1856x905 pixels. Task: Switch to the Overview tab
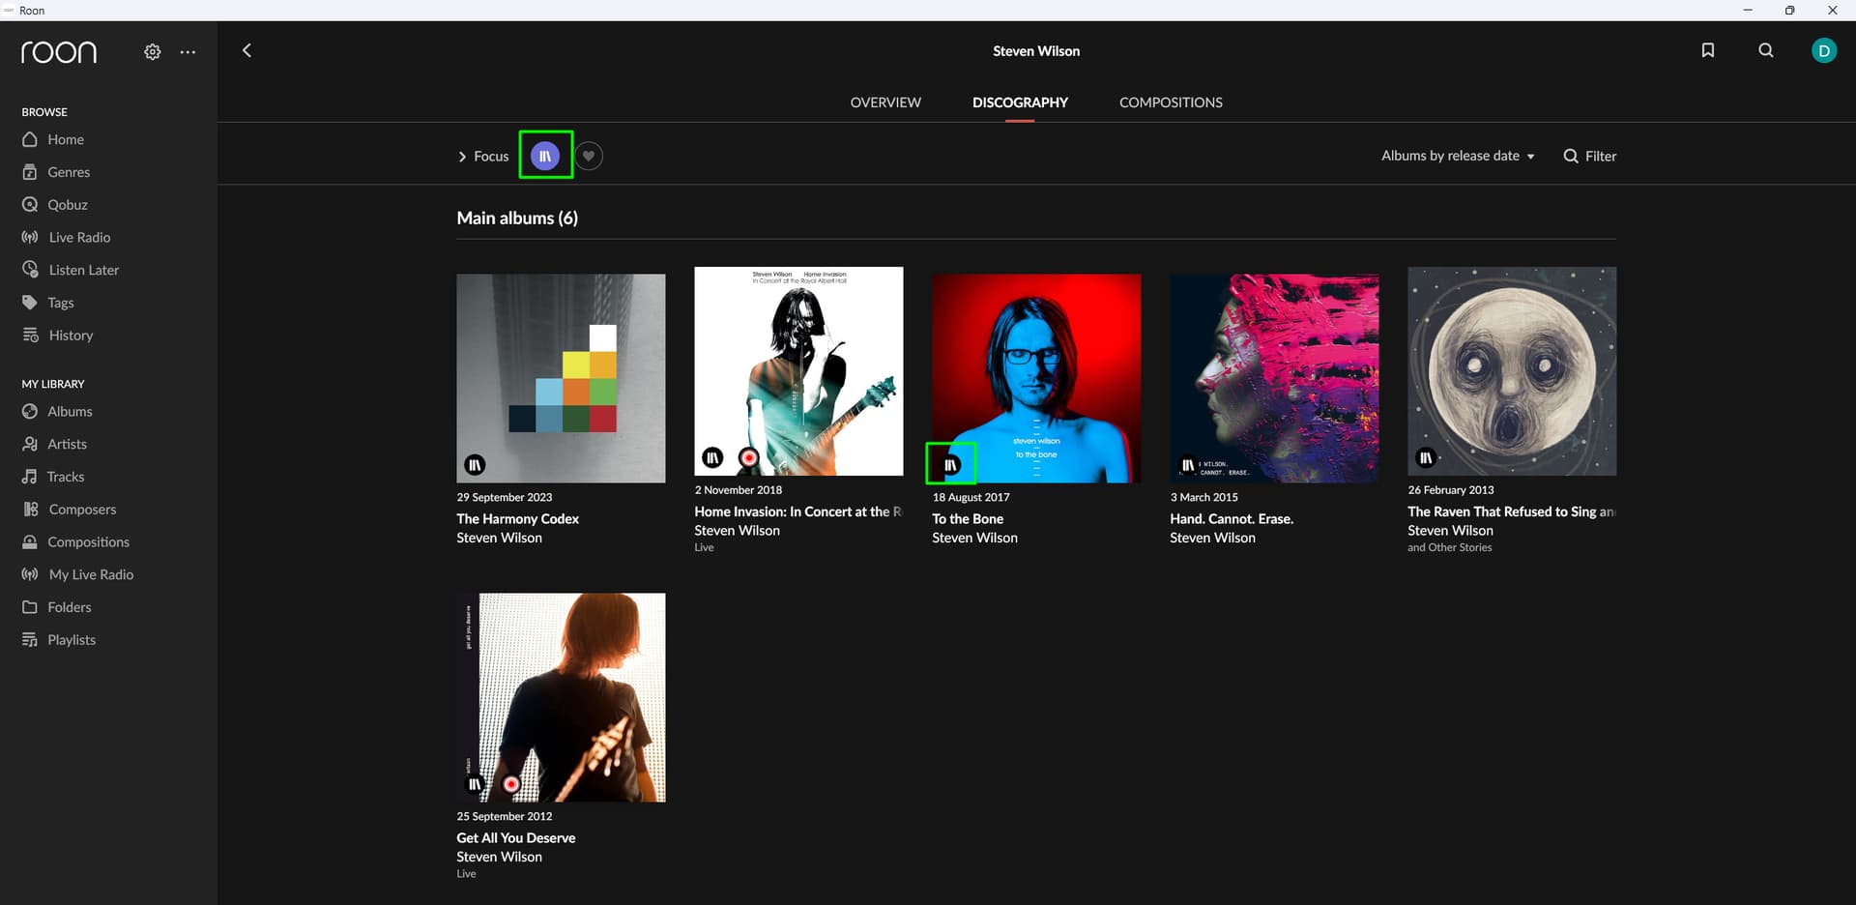pos(884,102)
